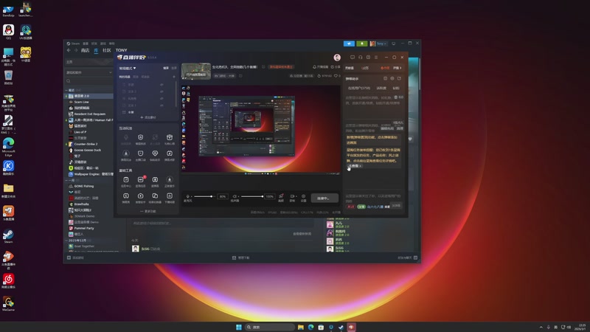Click the 发送 button in the chat box
The width and height of the screenshot is (590, 332).
[396, 206]
